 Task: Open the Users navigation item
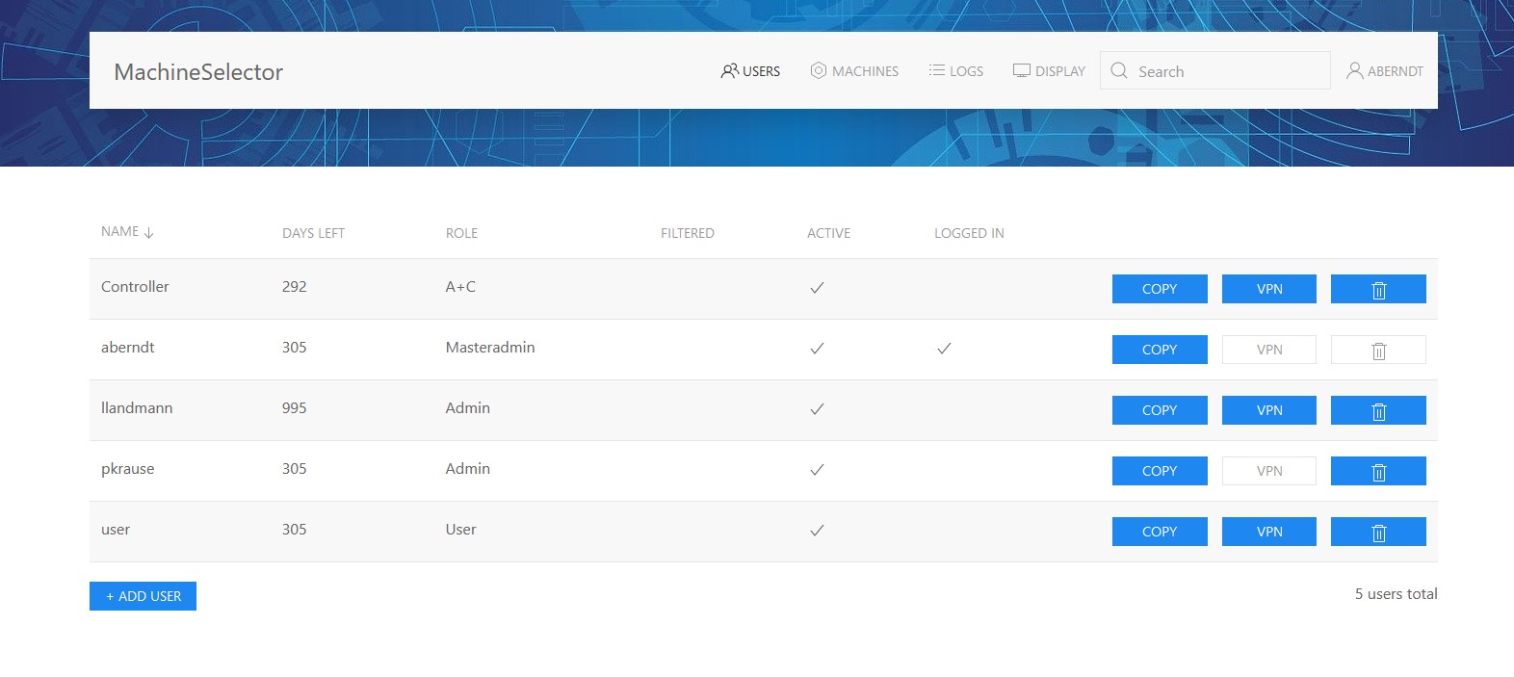[x=751, y=71]
